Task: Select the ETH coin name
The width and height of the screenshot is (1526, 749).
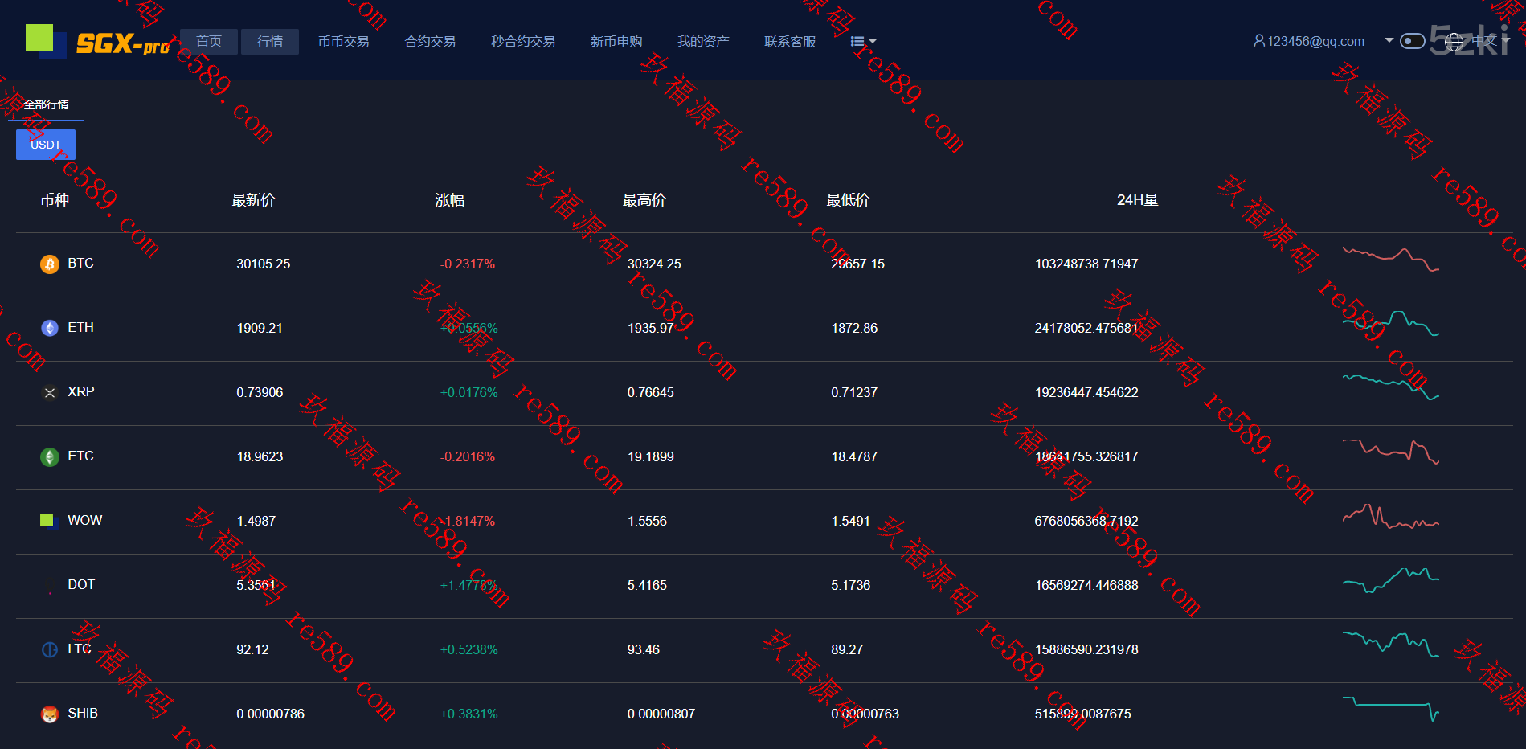Action: (x=80, y=328)
